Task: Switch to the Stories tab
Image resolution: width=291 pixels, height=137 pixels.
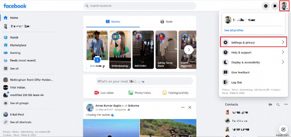Action: pyautogui.click(x=113, y=22)
